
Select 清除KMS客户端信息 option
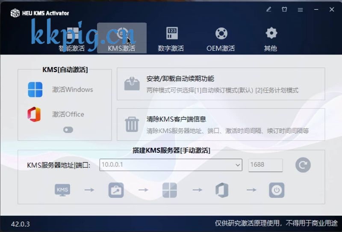221,125
